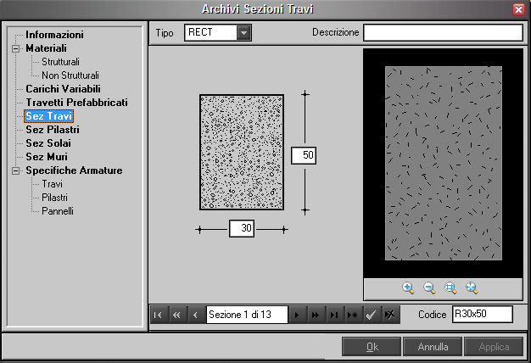Viewport: 531px width, 363px height.
Task: Click the section height value field 50
Action: [x=304, y=155]
